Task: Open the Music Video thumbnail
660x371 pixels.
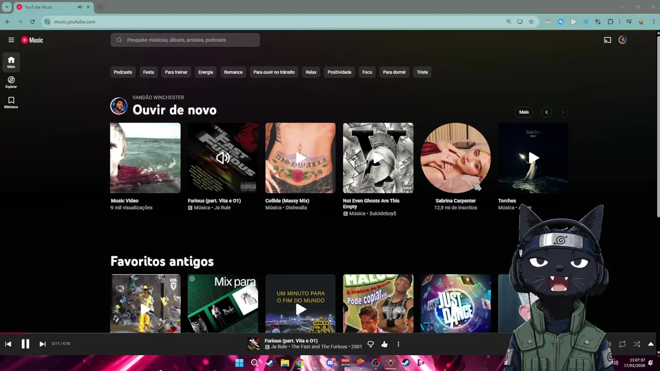Action: 145,158
